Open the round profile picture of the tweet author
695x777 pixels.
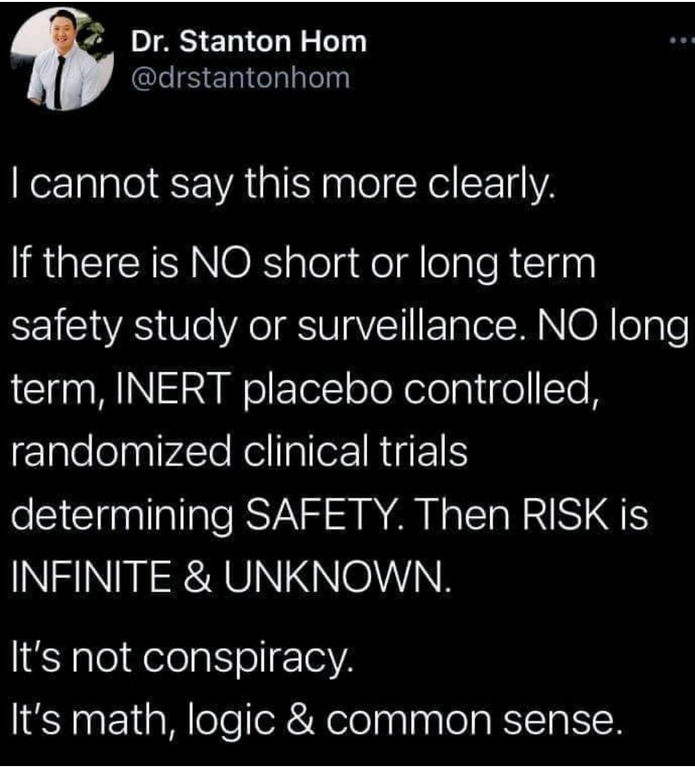62,59
